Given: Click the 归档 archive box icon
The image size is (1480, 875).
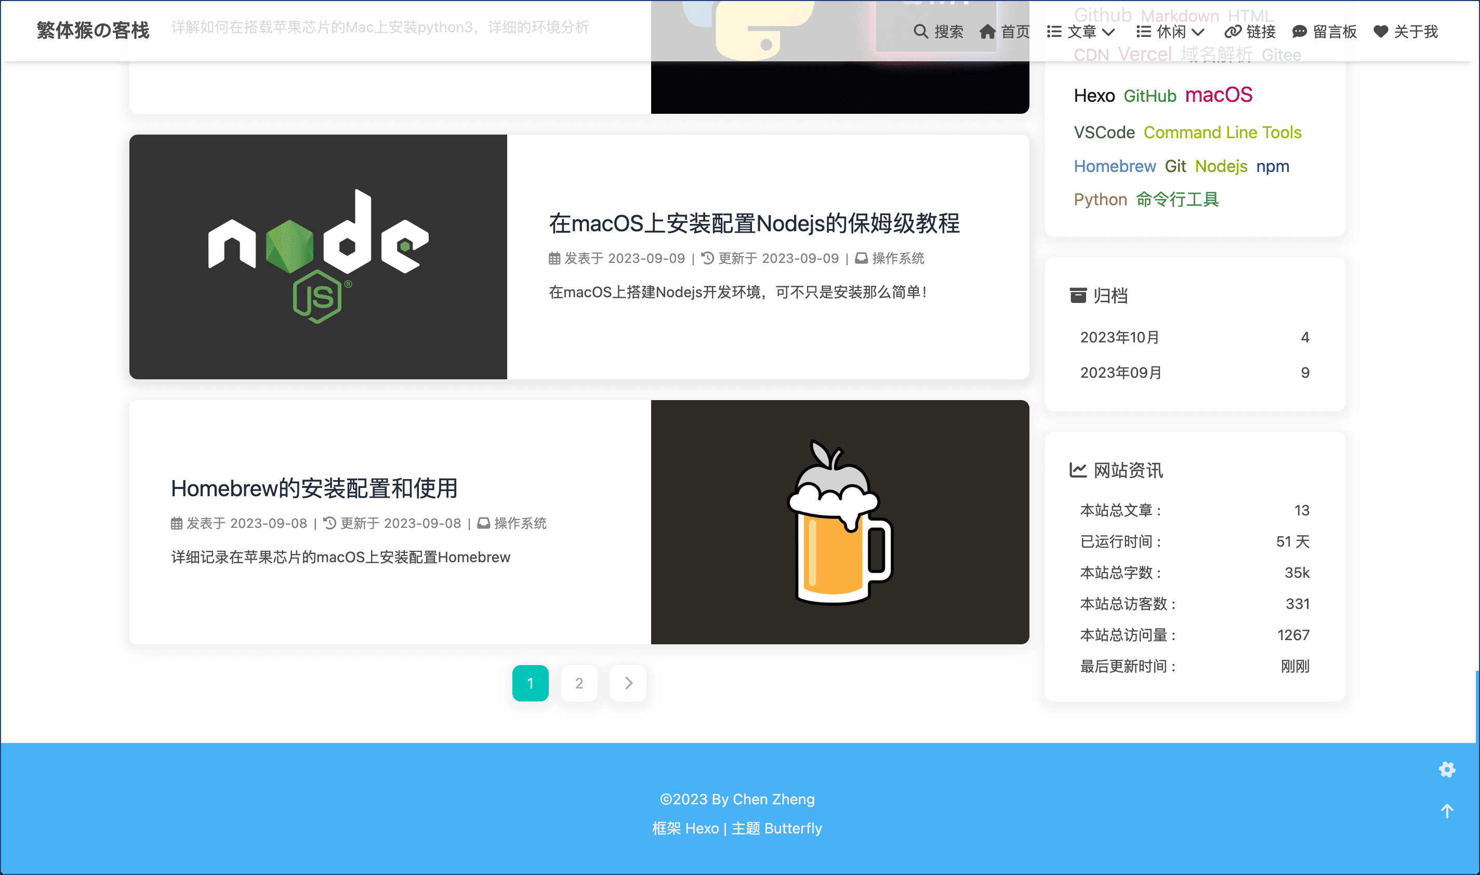Looking at the screenshot, I should pos(1078,296).
